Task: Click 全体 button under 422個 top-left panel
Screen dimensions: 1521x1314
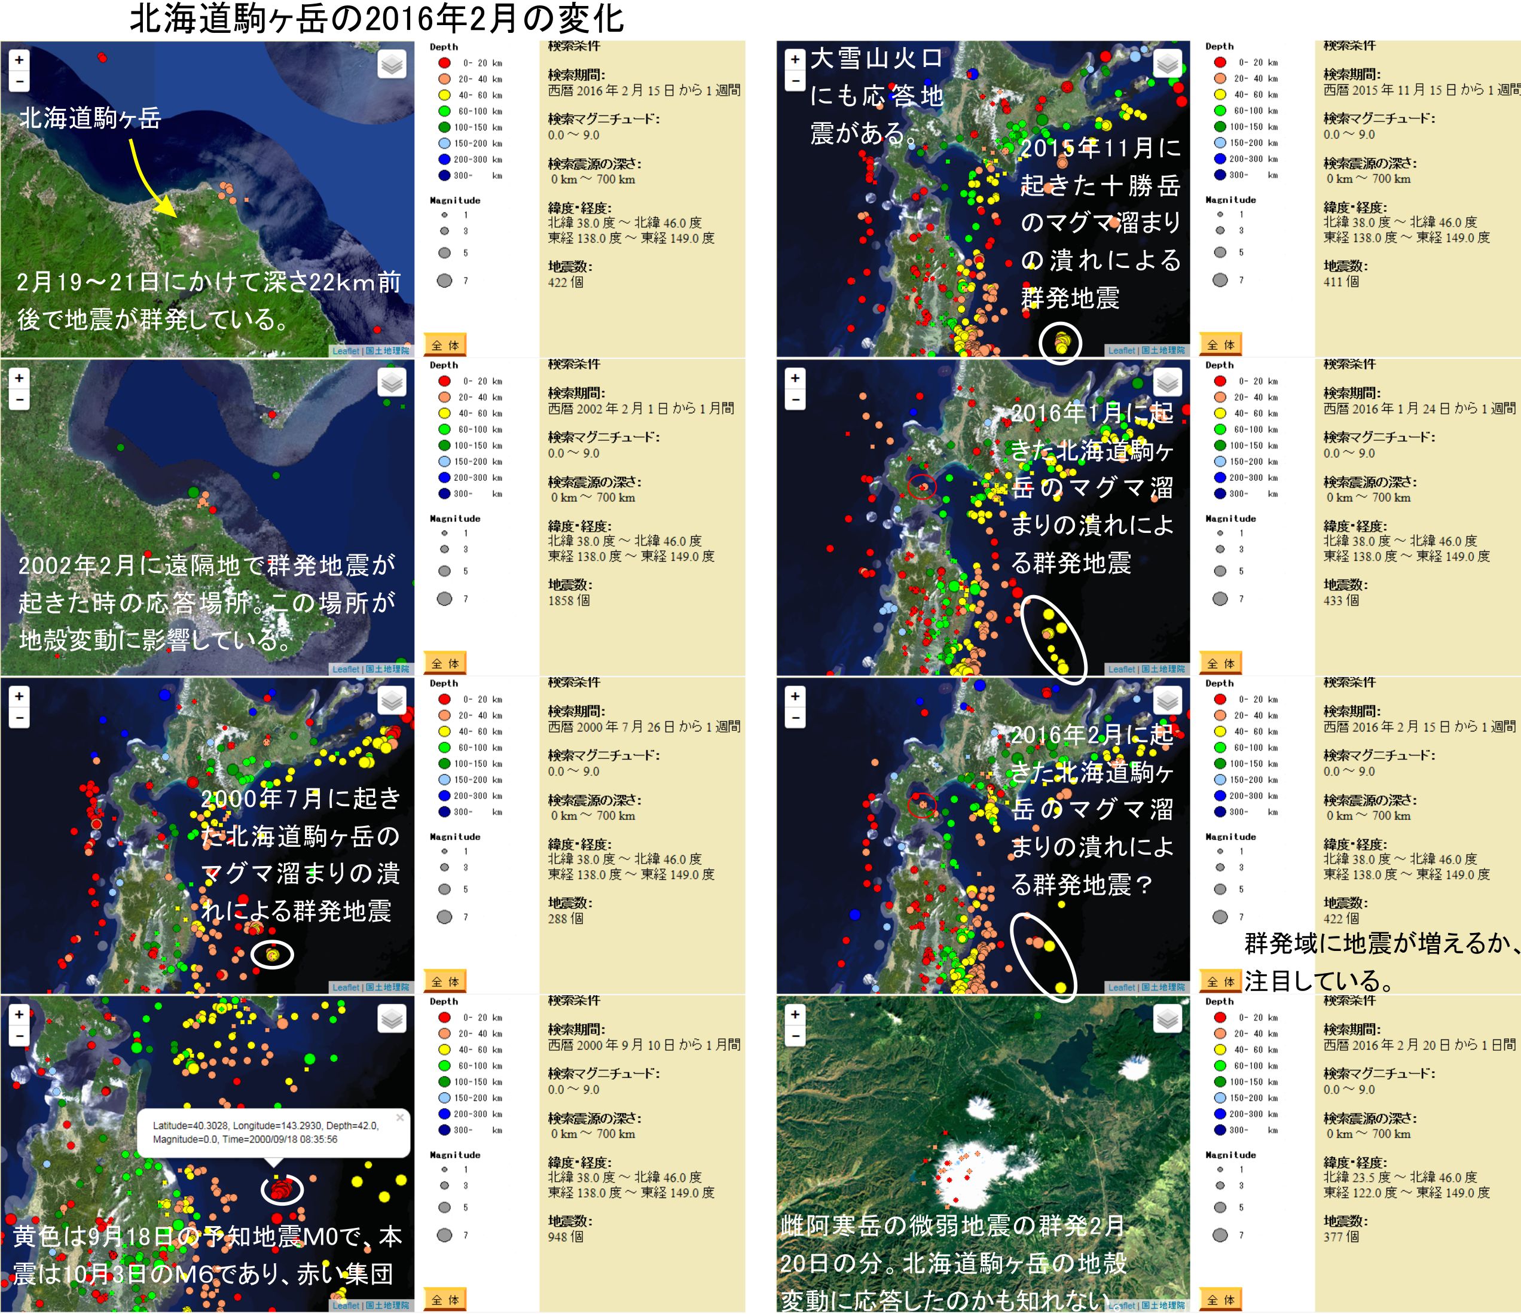Action: pos(445,345)
